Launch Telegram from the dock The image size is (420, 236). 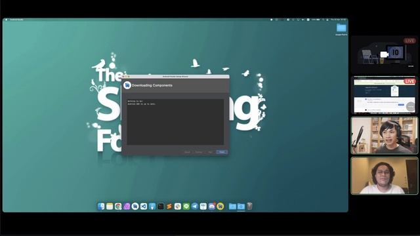[x=195, y=206]
